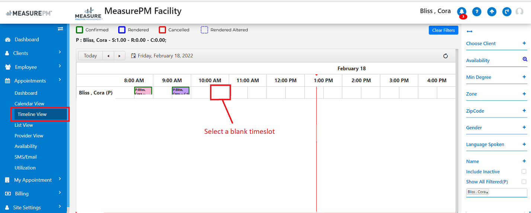Expand the Language Spoken filter plus

(x=524, y=144)
